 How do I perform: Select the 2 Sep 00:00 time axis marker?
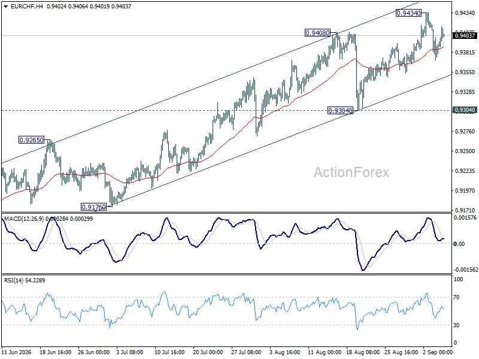point(438,352)
